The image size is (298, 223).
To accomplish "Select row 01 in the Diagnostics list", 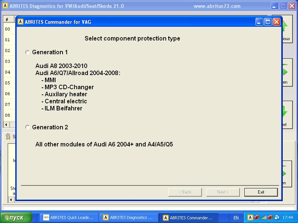I will (9, 40).
